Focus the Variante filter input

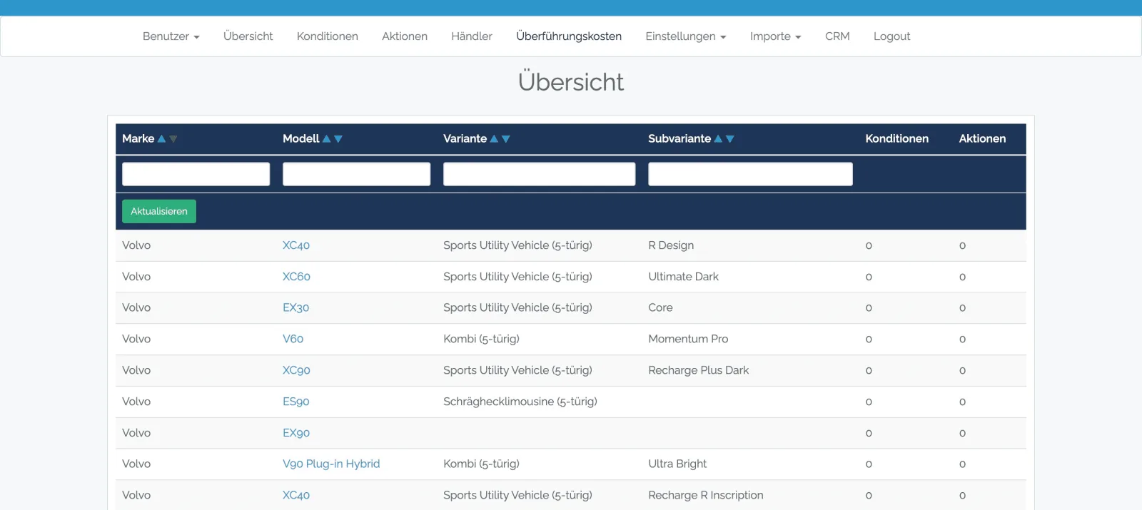pyautogui.click(x=540, y=174)
